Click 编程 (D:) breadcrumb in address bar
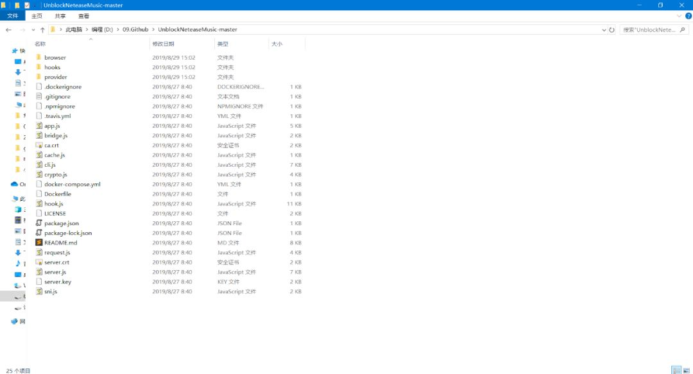693x374 pixels. (x=102, y=30)
